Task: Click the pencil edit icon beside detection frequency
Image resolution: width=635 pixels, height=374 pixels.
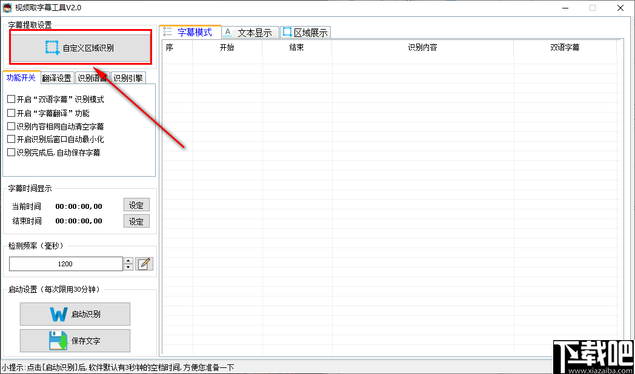Action: [x=144, y=263]
